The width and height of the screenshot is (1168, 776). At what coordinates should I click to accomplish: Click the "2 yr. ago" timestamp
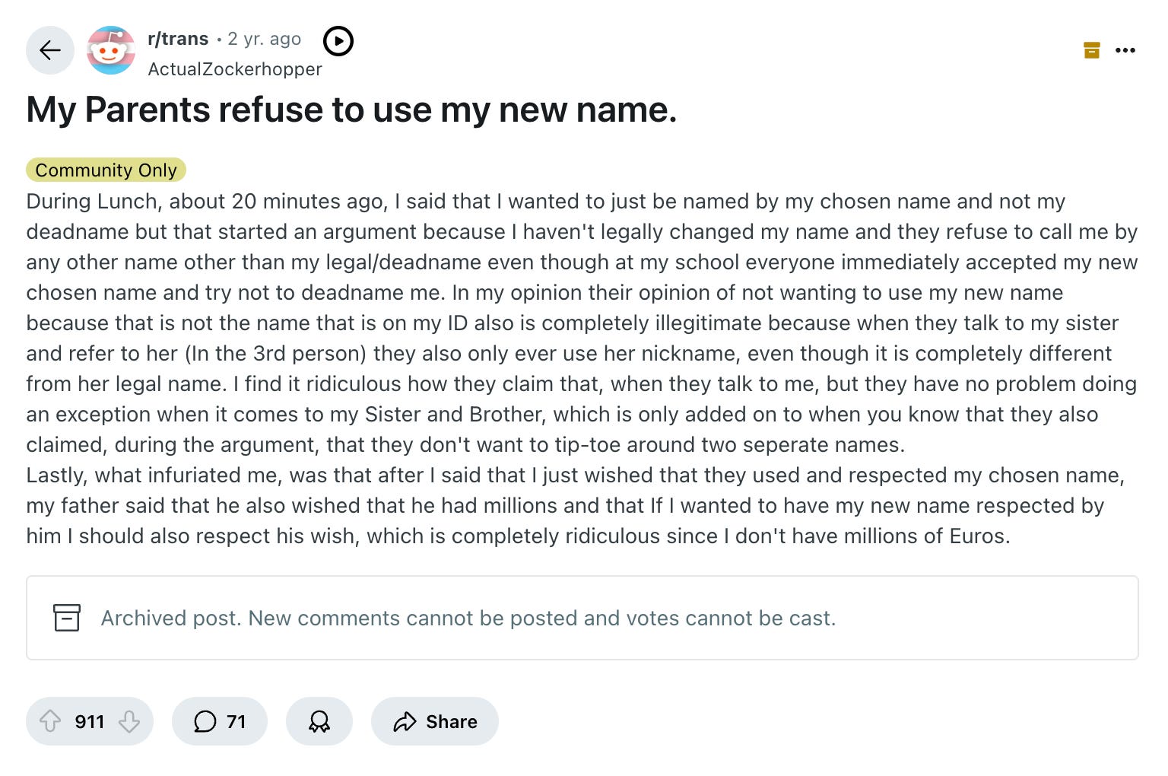pyautogui.click(x=265, y=39)
